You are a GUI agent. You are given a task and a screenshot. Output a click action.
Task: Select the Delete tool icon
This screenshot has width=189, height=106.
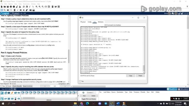pyautogui.click(x=8, y=10)
